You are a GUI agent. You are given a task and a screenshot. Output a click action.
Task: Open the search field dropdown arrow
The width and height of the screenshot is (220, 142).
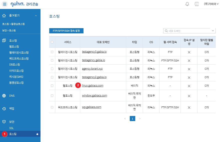pyautogui.click(x=213, y=31)
